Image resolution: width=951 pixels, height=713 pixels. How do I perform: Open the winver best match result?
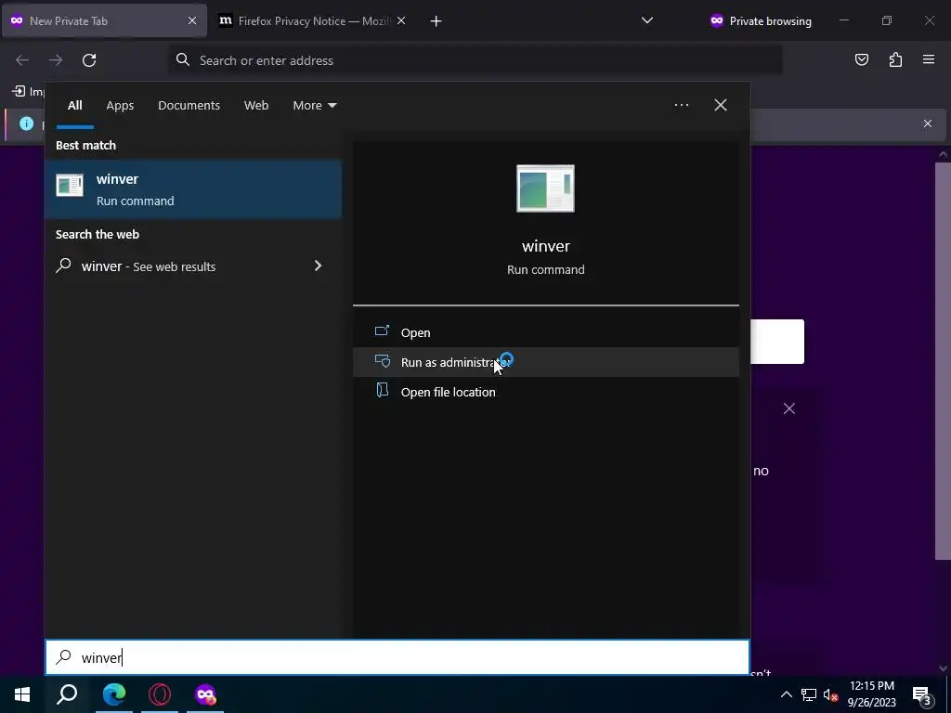pos(193,189)
